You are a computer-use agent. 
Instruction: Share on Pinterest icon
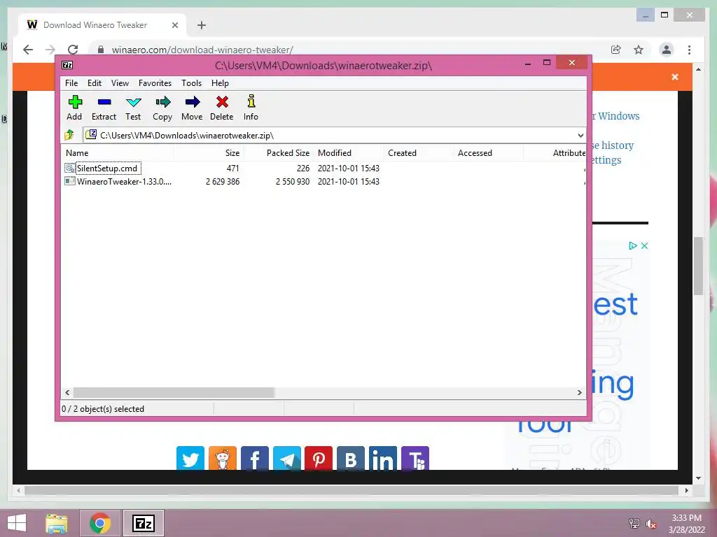(x=319, y=459)
